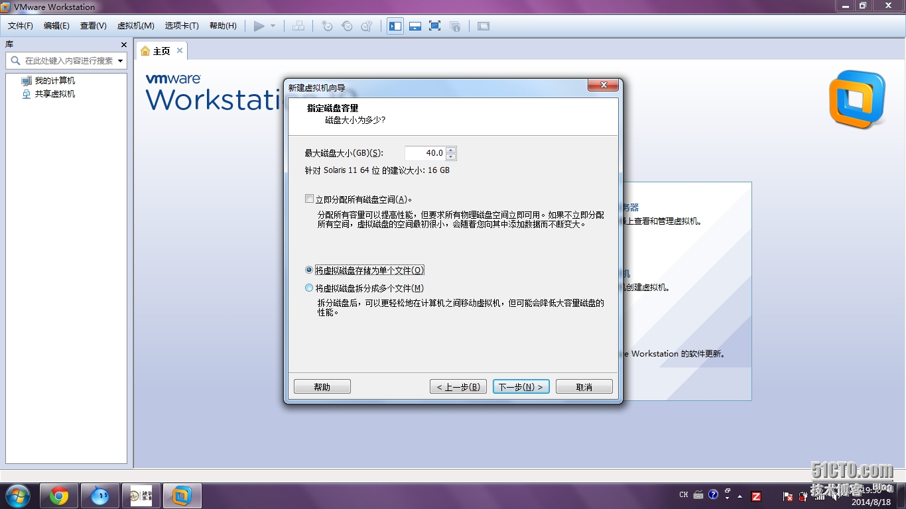Click the Unity mode toolbar icon
Screen dimensions: 906x509
click(454, 26)
